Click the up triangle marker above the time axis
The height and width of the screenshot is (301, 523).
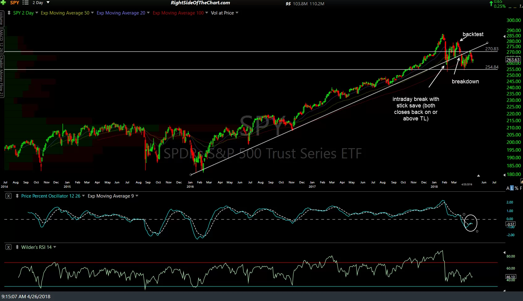pos(479,175)
